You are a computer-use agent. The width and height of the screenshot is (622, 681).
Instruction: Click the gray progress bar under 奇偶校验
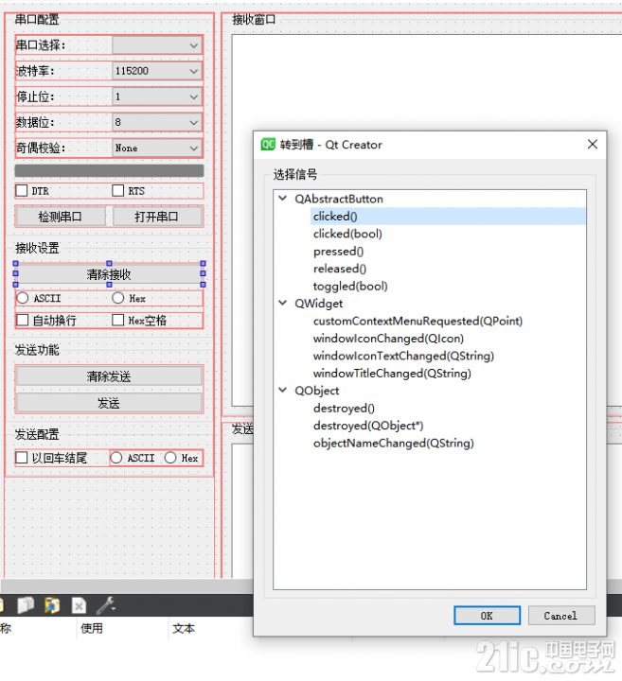(109, 170)
